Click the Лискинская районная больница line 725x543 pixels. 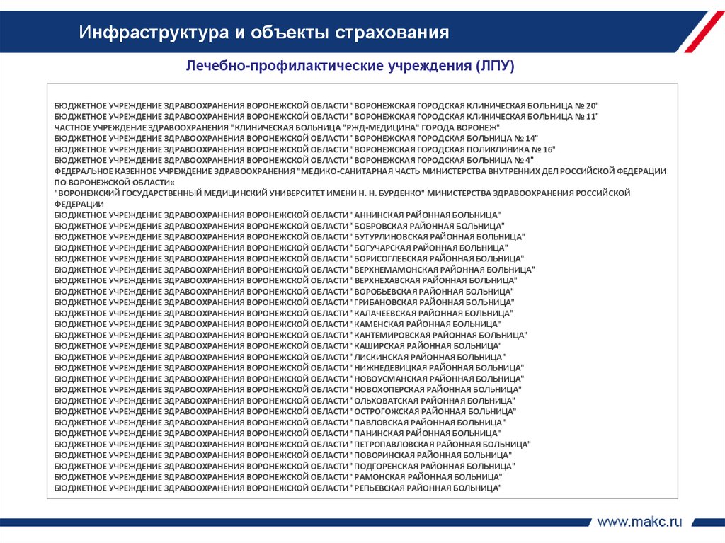pyautogui.click(x=280, y=357)
